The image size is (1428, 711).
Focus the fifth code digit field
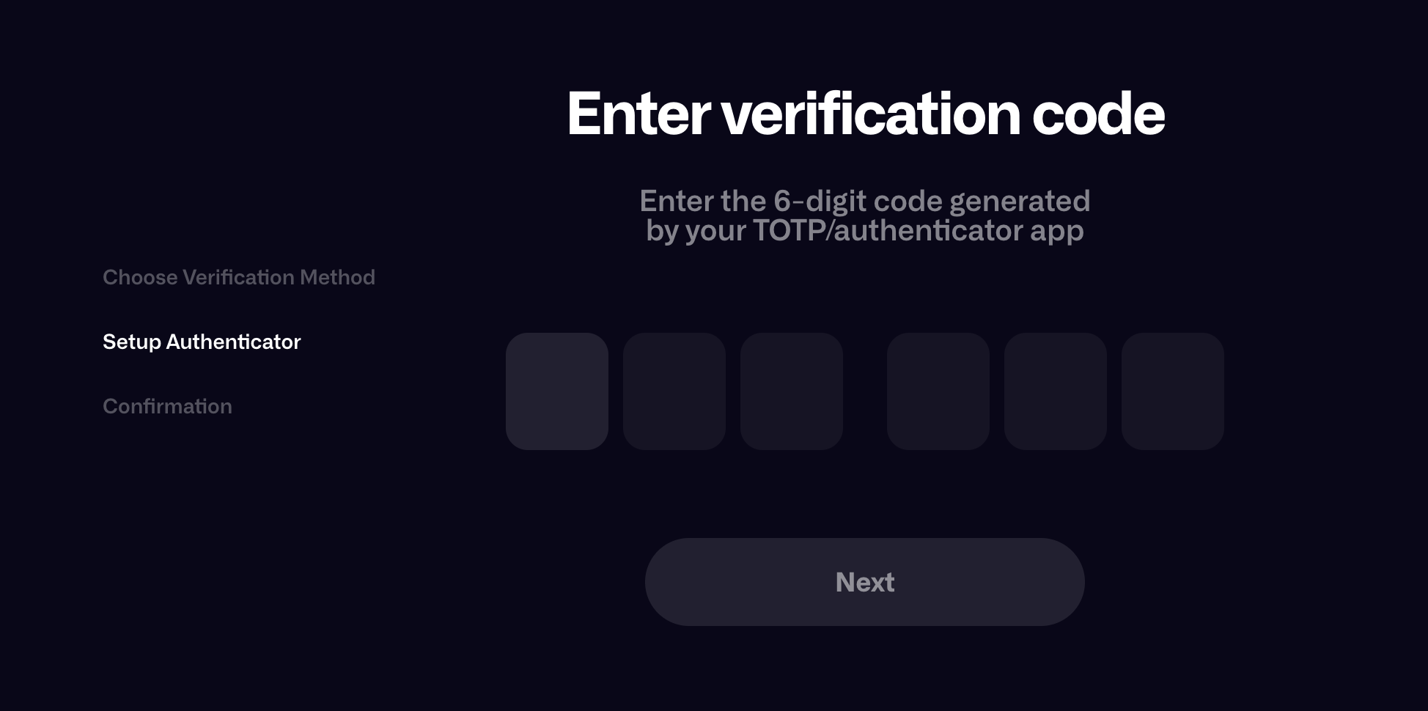click(1056, 391)
